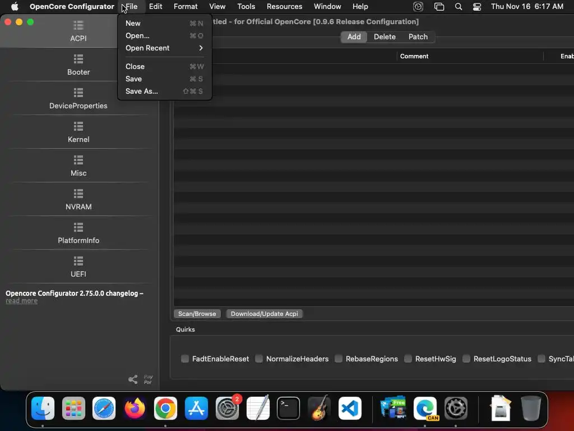Choose Save As... from the File menu
The width and height of the screenshot is (574, 431).
point(164,91)
